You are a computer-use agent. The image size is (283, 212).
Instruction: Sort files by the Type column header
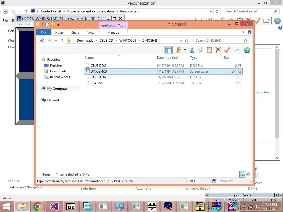(194, 58)
